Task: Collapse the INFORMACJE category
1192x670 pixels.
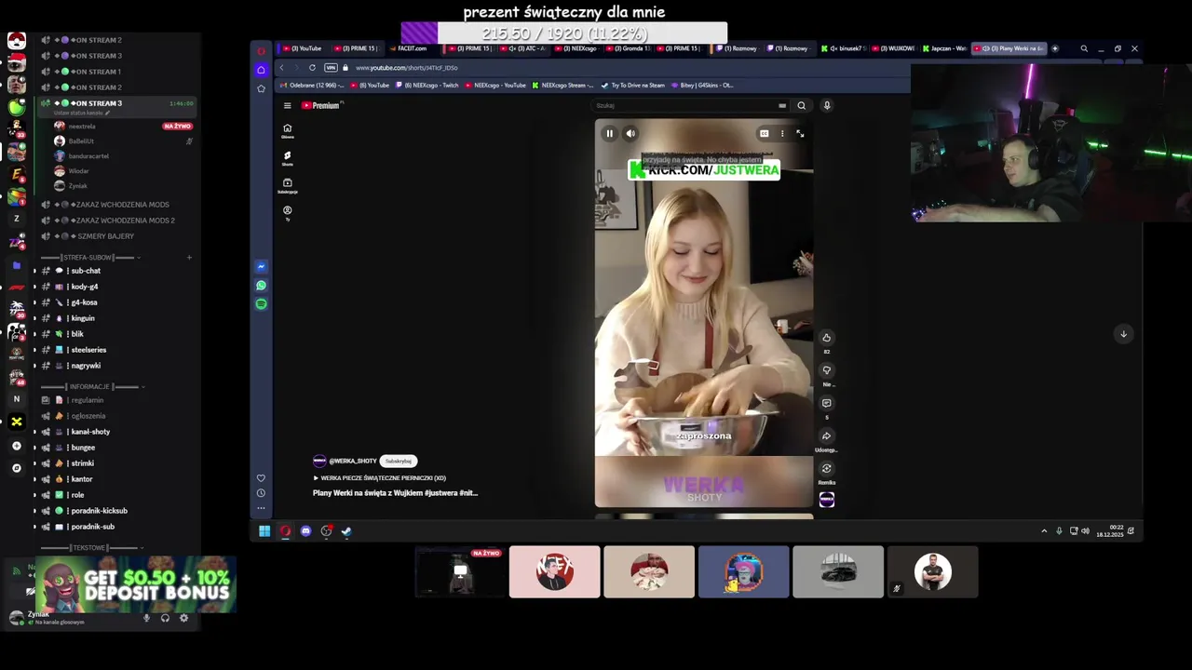Action: 91,386
